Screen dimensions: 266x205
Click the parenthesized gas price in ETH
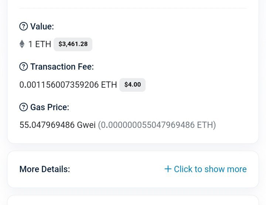[157, 125]
